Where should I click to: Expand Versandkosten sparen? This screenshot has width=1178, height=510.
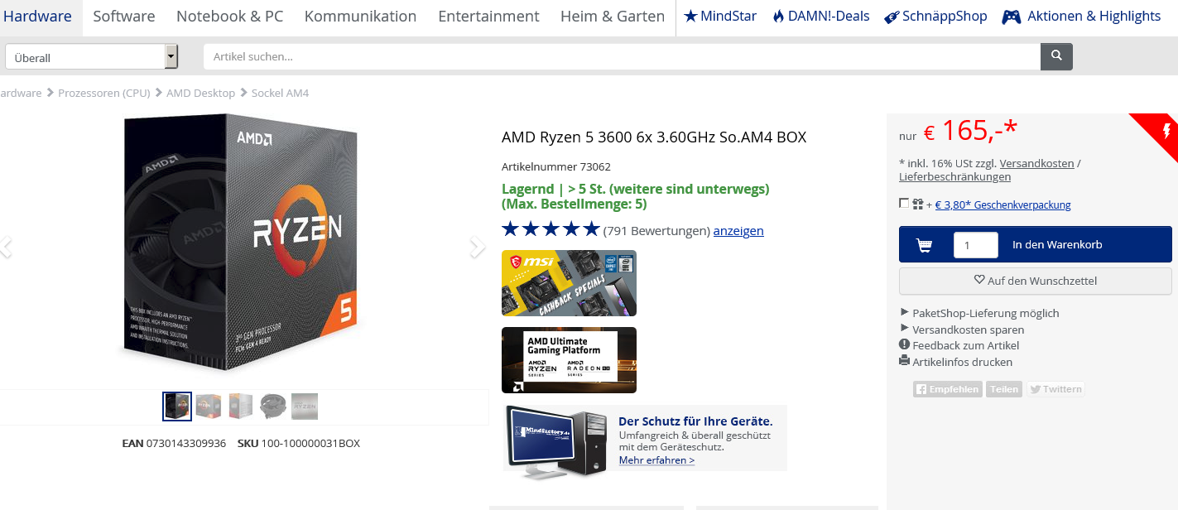click(962, 330)
